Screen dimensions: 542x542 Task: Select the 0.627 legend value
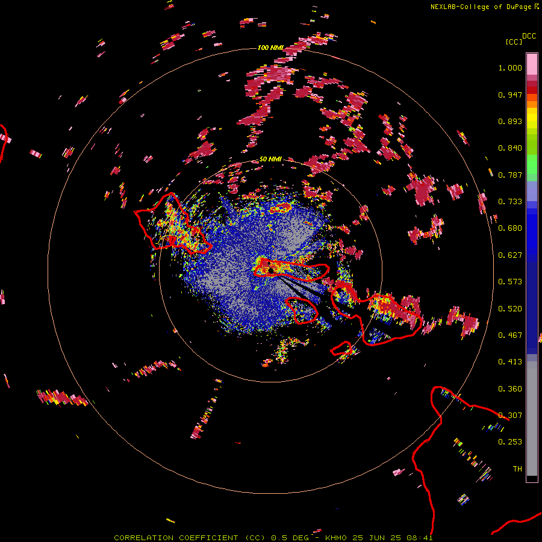pos(510,255)
